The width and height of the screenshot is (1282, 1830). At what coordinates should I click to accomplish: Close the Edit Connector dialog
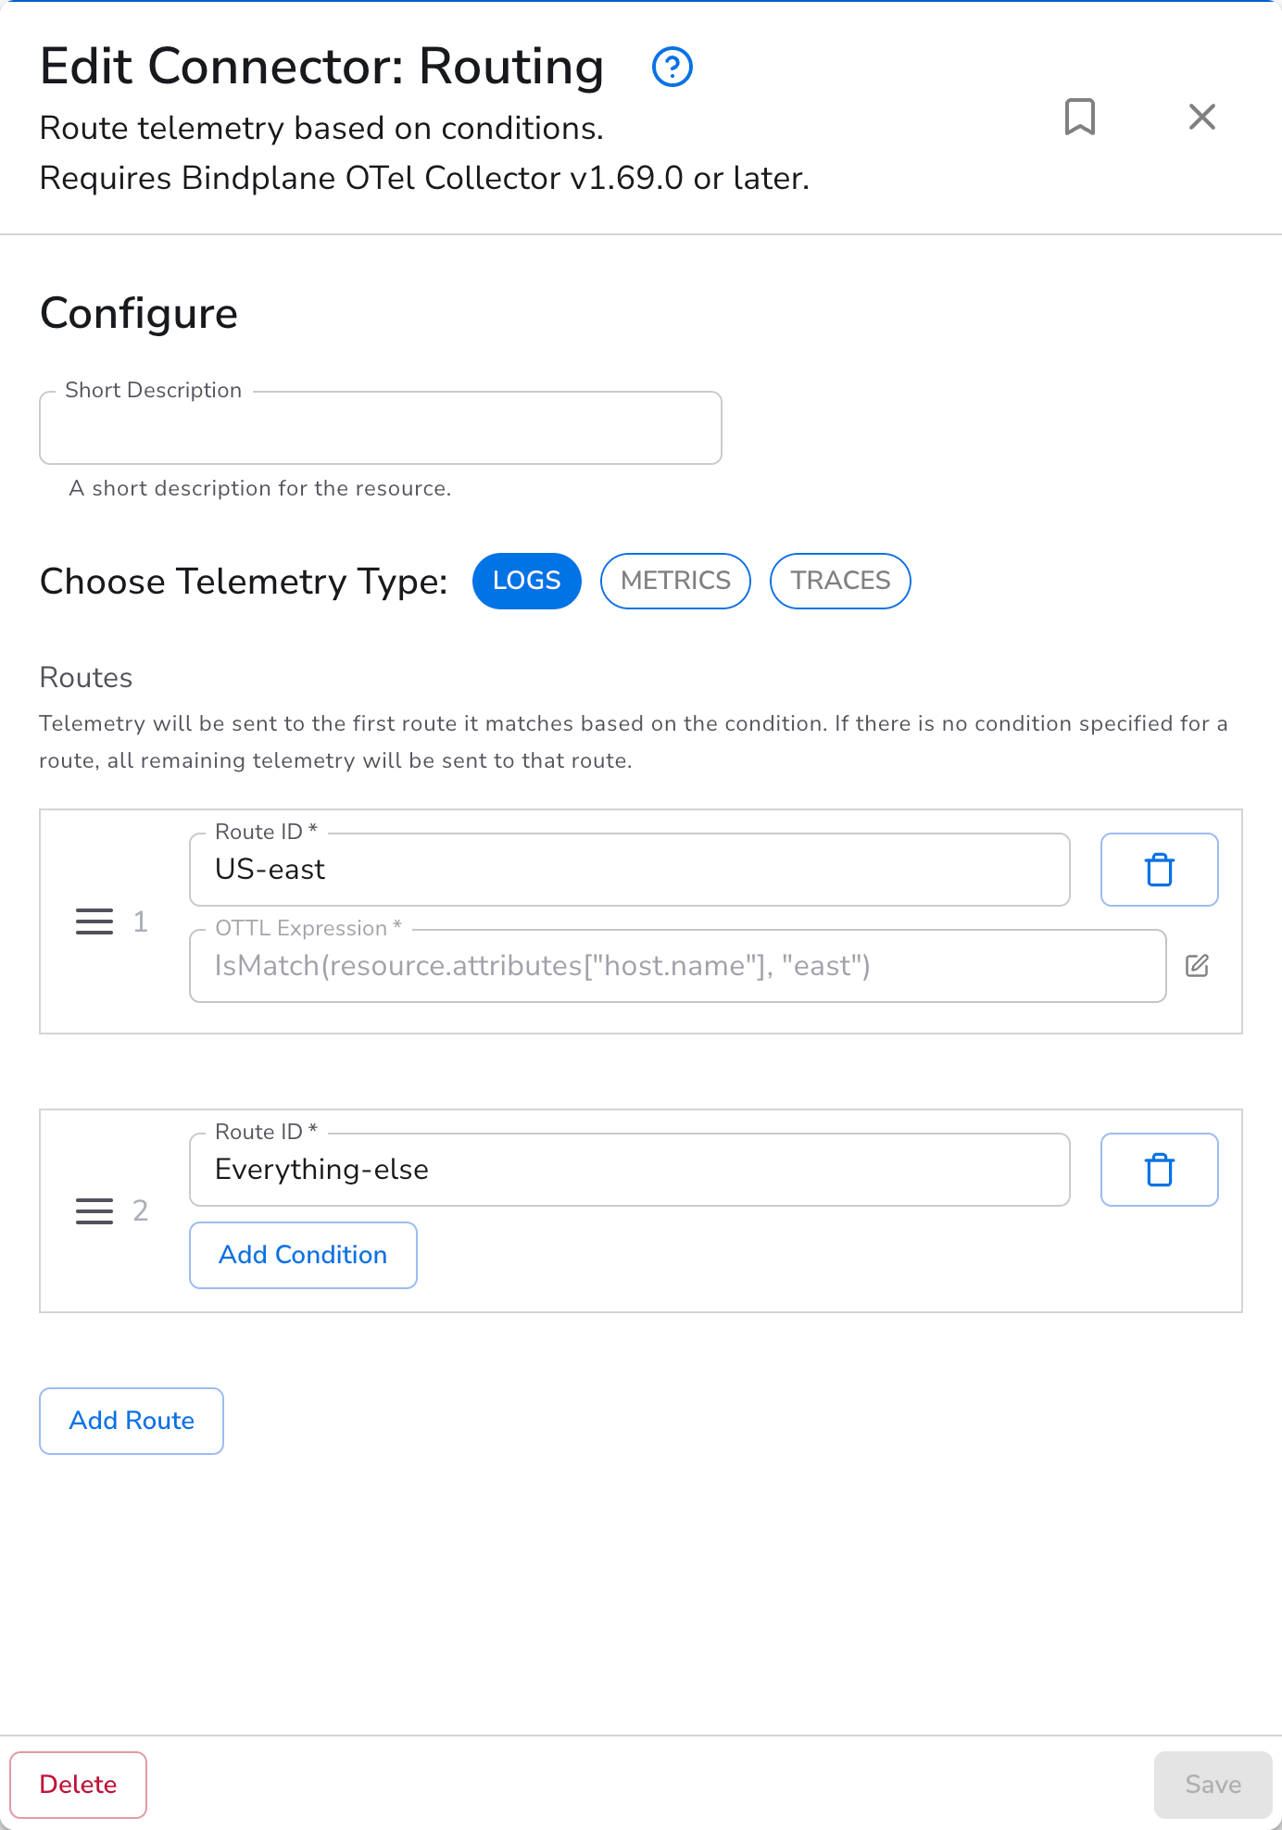point(1201,117)
